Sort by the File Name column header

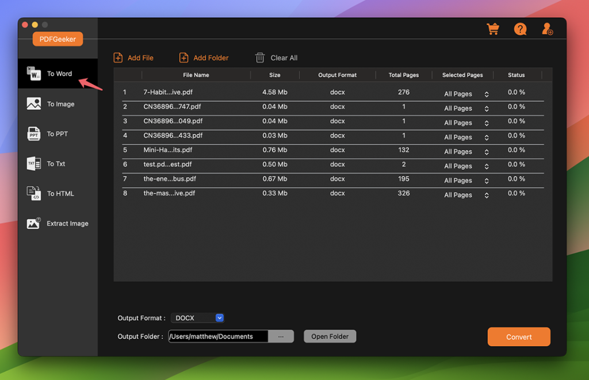point(196,75)
